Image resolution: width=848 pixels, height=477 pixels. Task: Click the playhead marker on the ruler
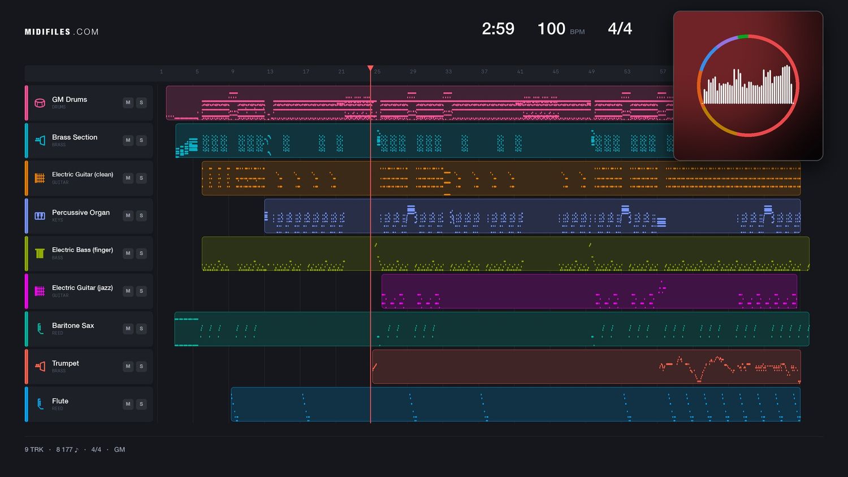[370, 68]
